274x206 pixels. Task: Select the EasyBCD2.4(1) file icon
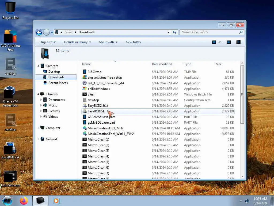pyautogui.click(x=84, y=105)
